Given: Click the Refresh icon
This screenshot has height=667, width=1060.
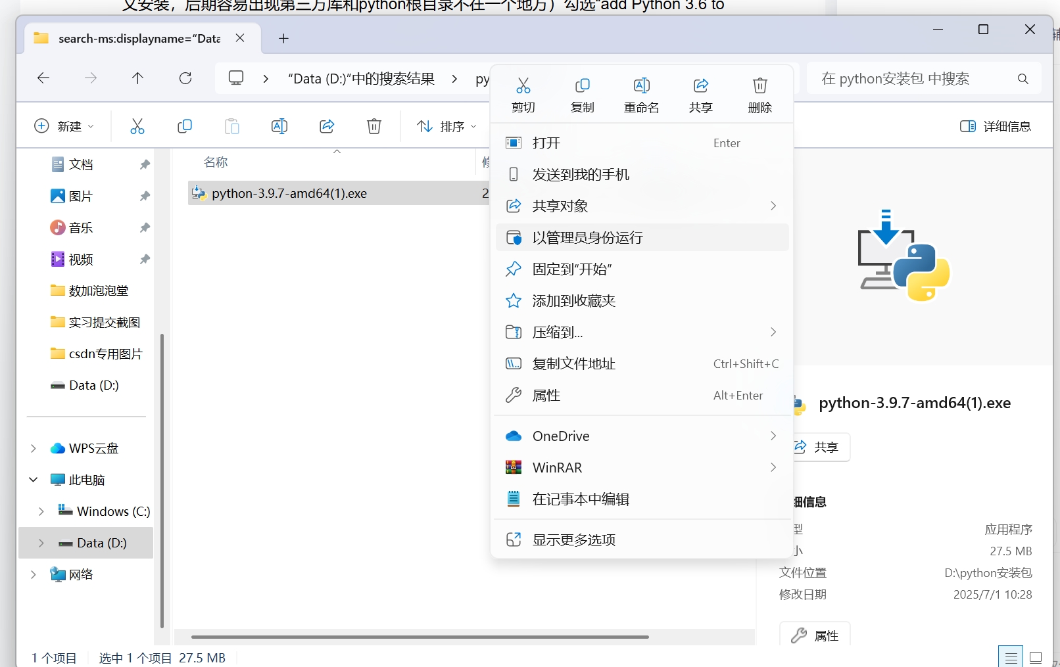Looking at the screenshot, I should [185, 78].
